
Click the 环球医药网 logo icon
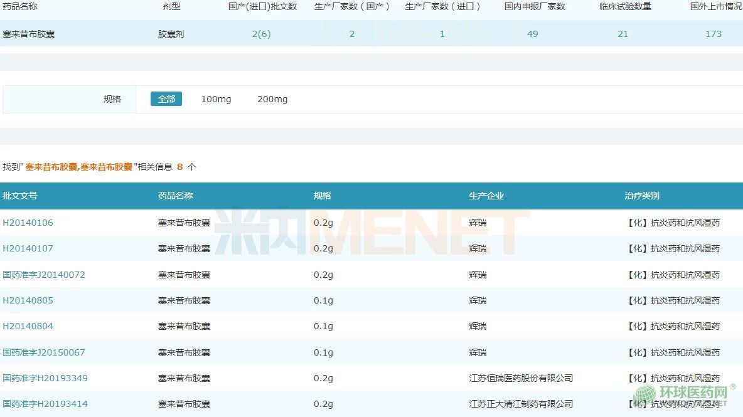point(645,395)
